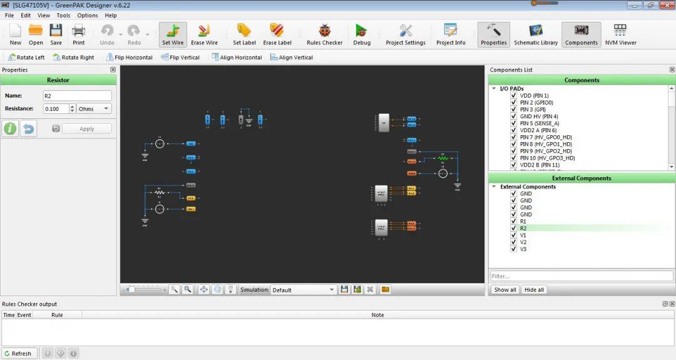The image size is (676, 360).
Task: Toggle the Components panel button
Action: click(581, 34)
